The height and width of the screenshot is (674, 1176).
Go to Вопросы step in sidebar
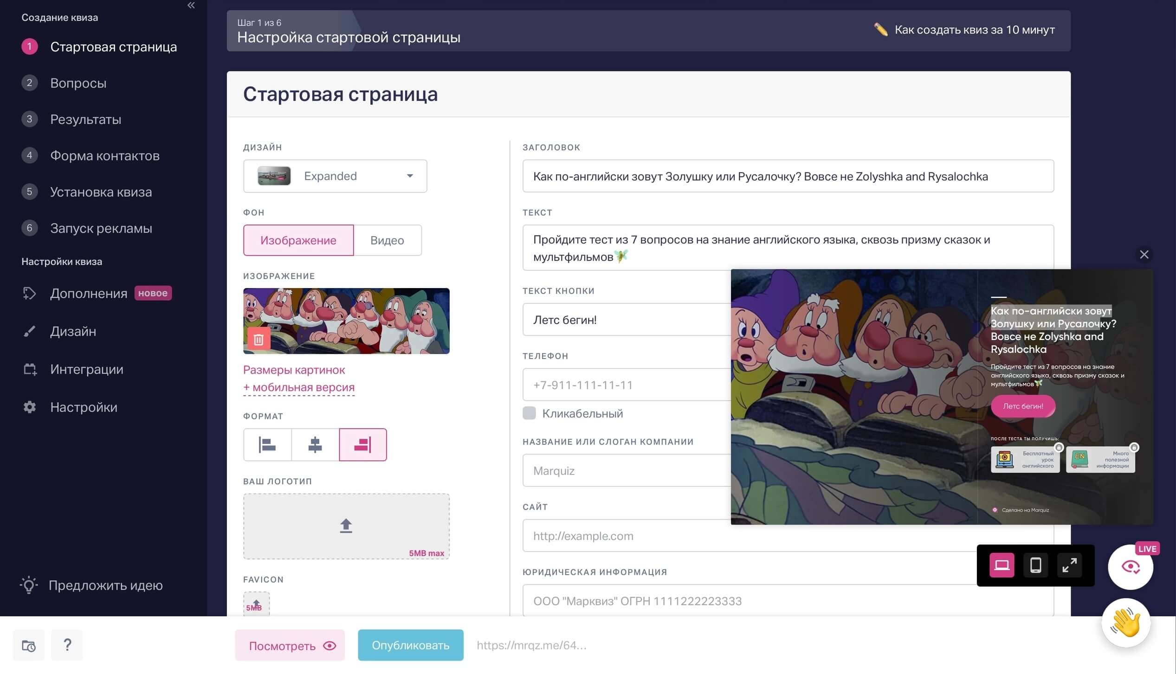pos(78,83)
